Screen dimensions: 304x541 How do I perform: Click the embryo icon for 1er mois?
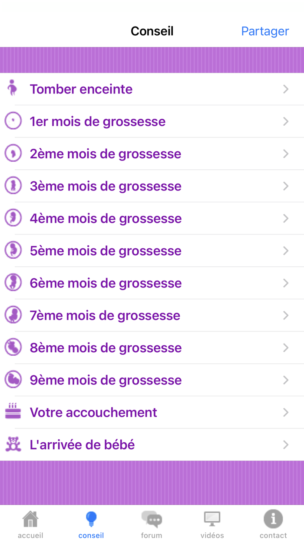click(13, 121)
